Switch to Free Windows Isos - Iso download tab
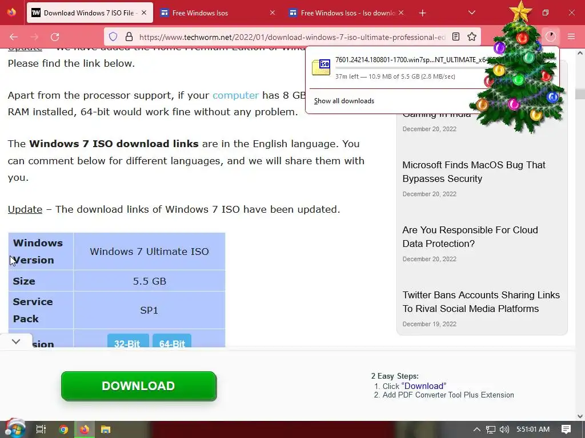Screen dimensions: 585x438 tap(347, 13)
